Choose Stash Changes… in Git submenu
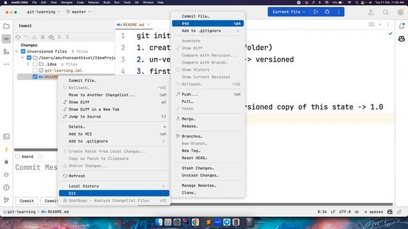The width and height of the screenshot is (408, 229). (x=208, y=168)
